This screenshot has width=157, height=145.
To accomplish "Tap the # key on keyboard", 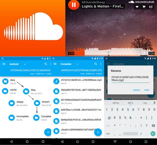I will pos(115,118).
